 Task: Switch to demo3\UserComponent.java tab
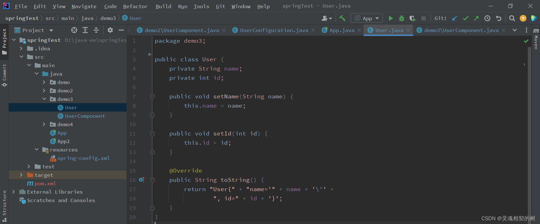click(461, 30)
